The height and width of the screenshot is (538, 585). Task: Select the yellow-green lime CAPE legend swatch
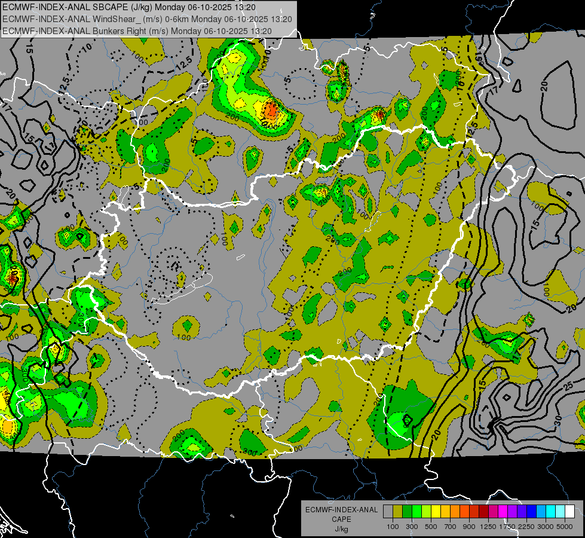427,511
